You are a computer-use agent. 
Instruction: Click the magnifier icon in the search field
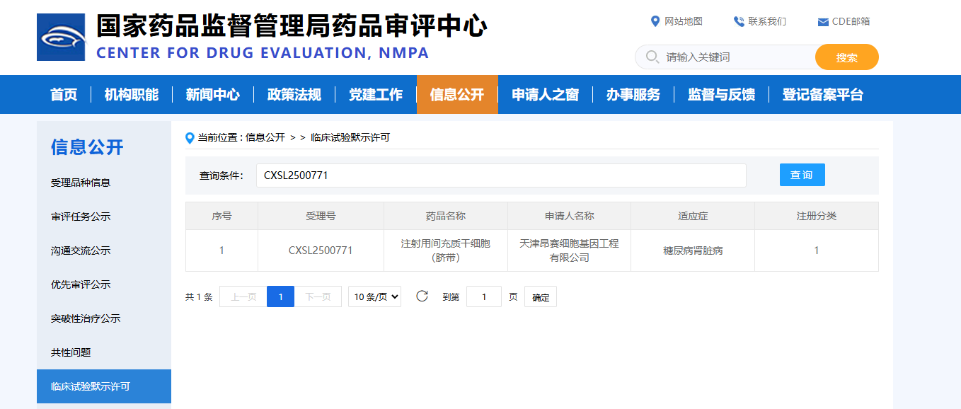pyautogui.click(x=652, y=57)
